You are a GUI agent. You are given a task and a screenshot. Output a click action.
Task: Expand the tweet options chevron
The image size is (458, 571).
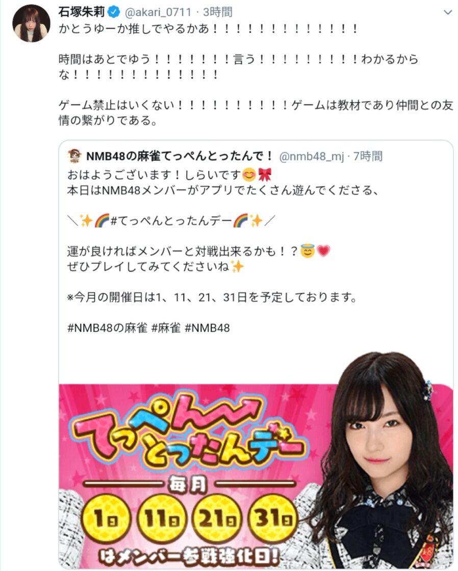click(448, 12)
